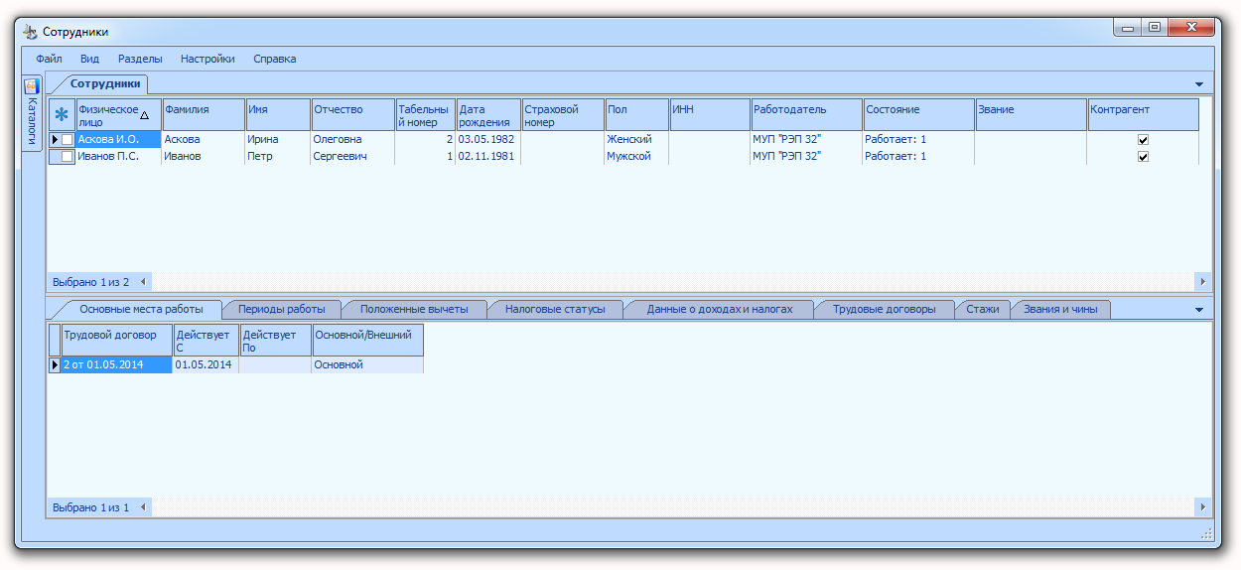The image size is (1241, 570).
Task: Click the application icon in title bar
Action: tap(30, 32)
